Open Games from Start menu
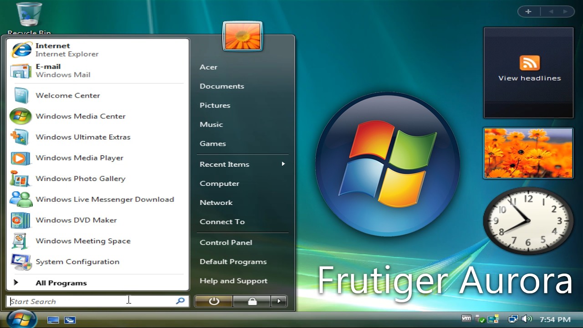The width and height of the screenshot is (583, 328). (x=242, y=143)
